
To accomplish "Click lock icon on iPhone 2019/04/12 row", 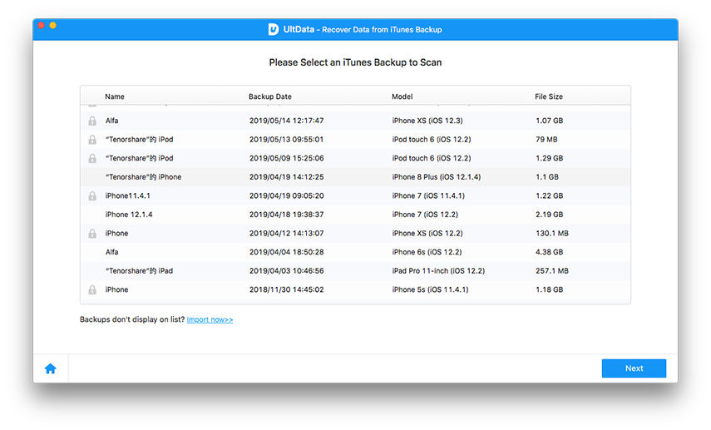I will 92,233.
